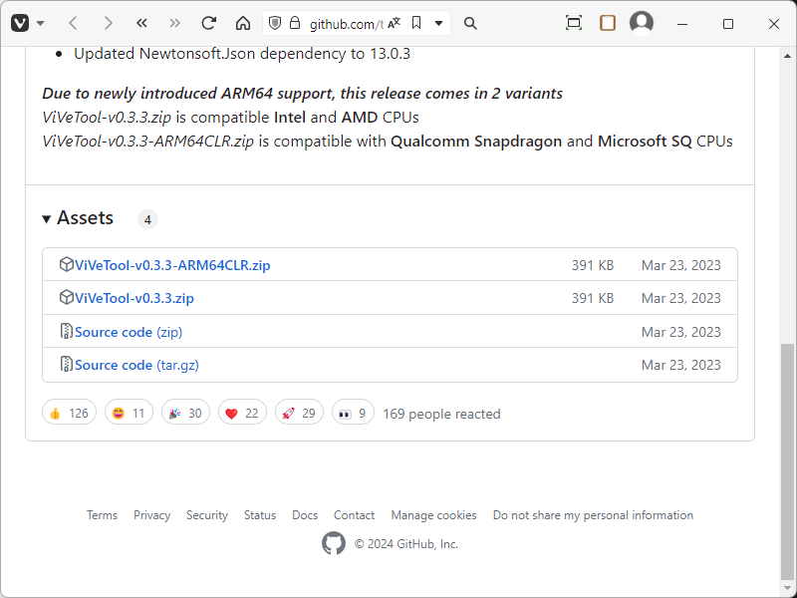Open the user profile avatar
The width and height of the screenshot is (797, 598).
click(642, 23)
